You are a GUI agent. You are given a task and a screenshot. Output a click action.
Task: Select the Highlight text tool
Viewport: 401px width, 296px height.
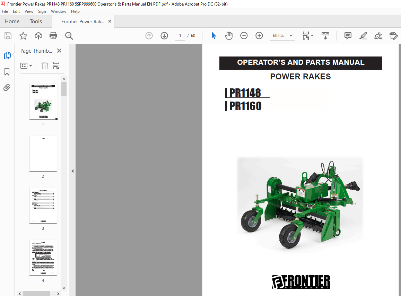[363, 36]
